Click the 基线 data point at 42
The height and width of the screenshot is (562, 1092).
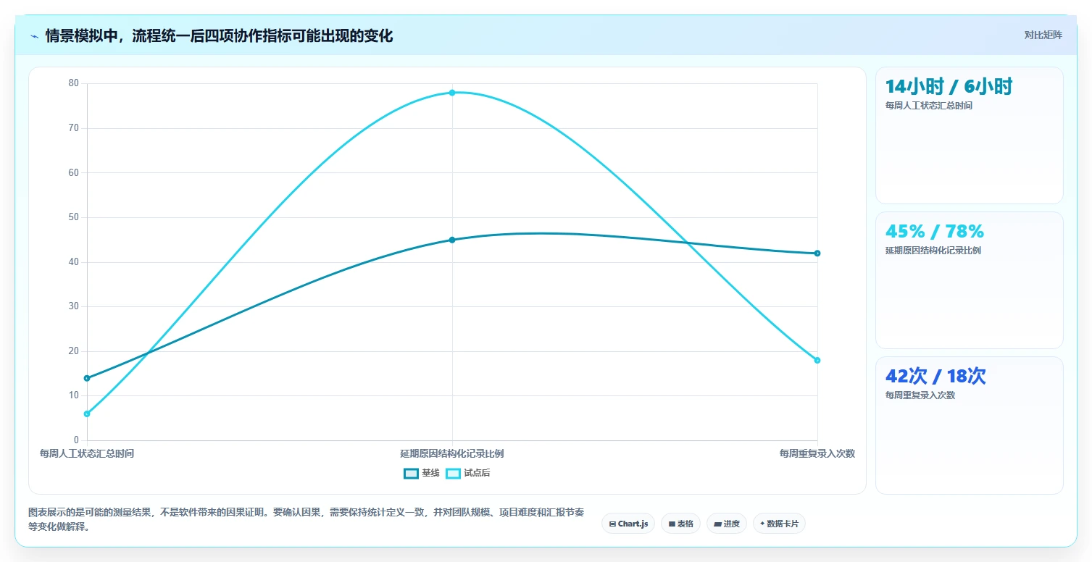point(817,253)
